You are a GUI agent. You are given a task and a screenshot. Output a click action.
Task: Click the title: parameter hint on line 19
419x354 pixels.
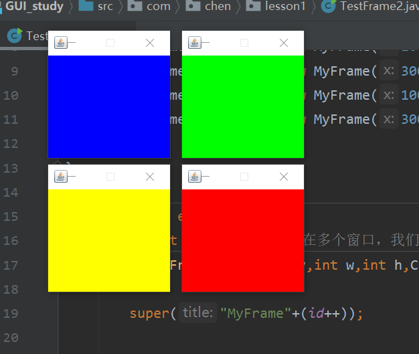point(197,313)
